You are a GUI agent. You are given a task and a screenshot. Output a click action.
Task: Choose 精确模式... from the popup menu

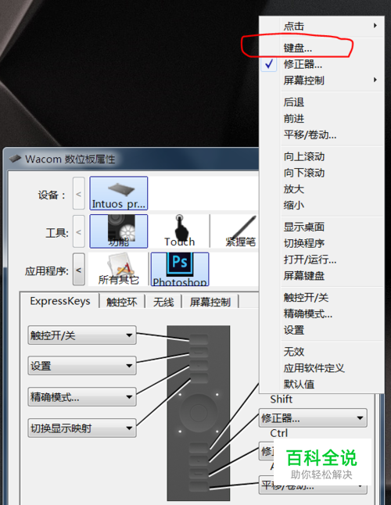pyautogui.click(x=321, y=313)
